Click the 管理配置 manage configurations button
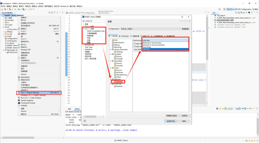Viewport: 259px width, 143px height. [186, 29]
